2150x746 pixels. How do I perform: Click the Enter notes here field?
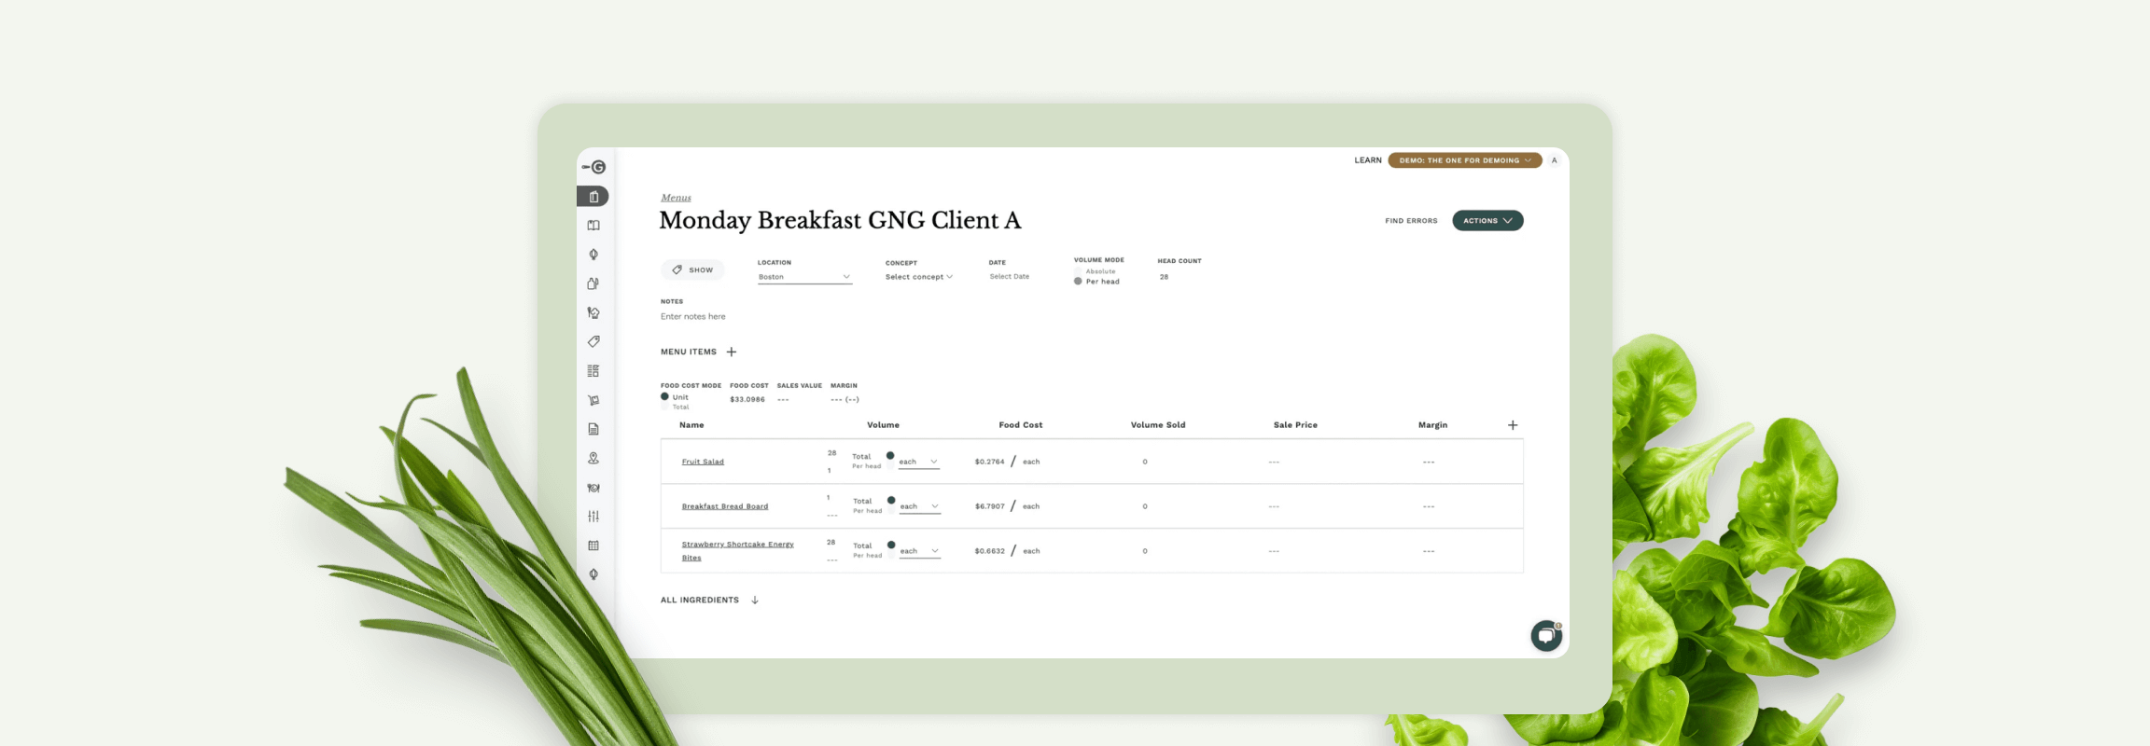[x=693, y=317]
